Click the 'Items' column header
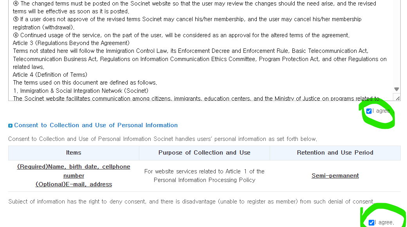407x227 pixels. click(x=74, y=153)
